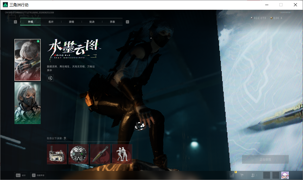
Task: Click the H 隐藏界面 button
Action: pyautogui.click(x=38, y=175)
